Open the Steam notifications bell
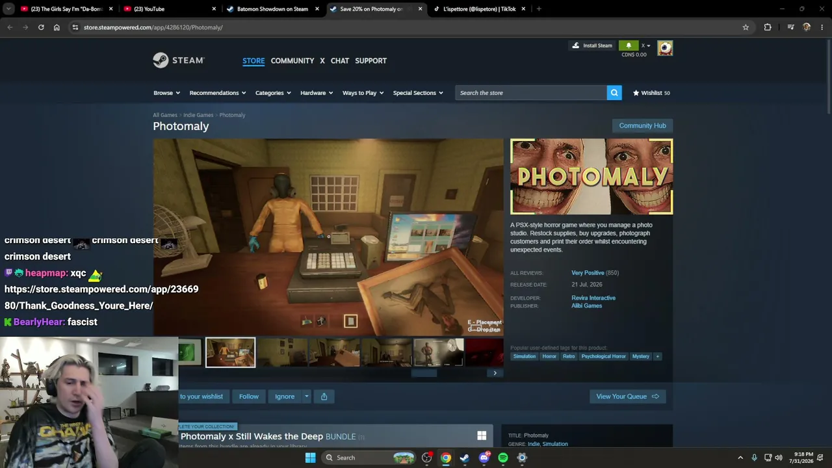 tap(629, 45)
